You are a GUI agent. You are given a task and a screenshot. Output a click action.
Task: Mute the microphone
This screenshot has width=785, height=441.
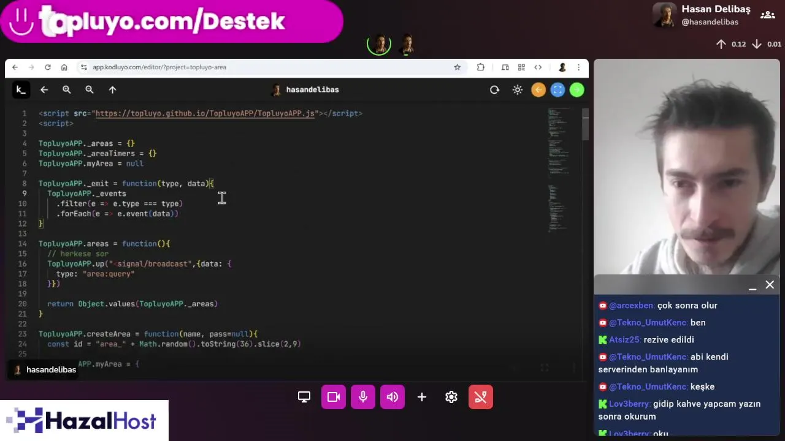363,397
